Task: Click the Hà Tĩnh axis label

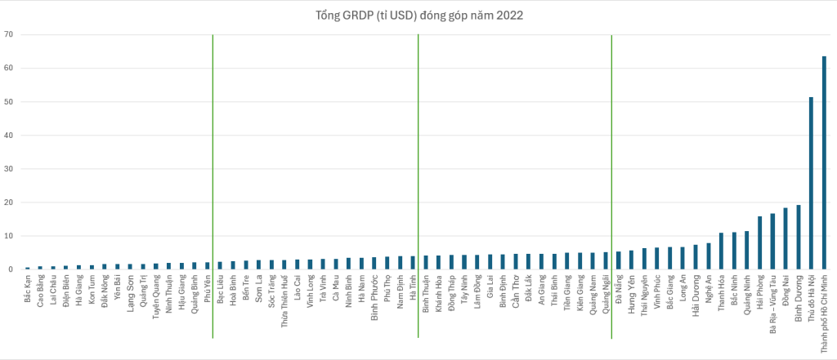Action: 413,289
